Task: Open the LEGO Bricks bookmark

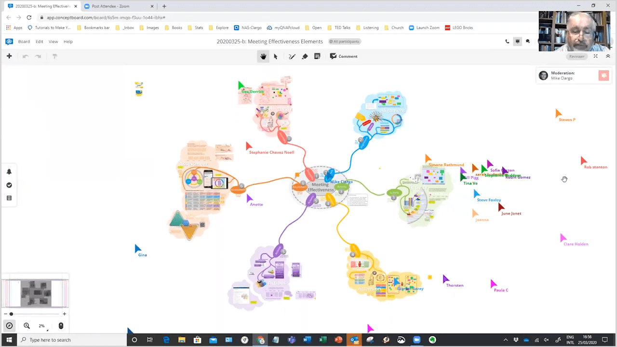Action: click(459, 27)
